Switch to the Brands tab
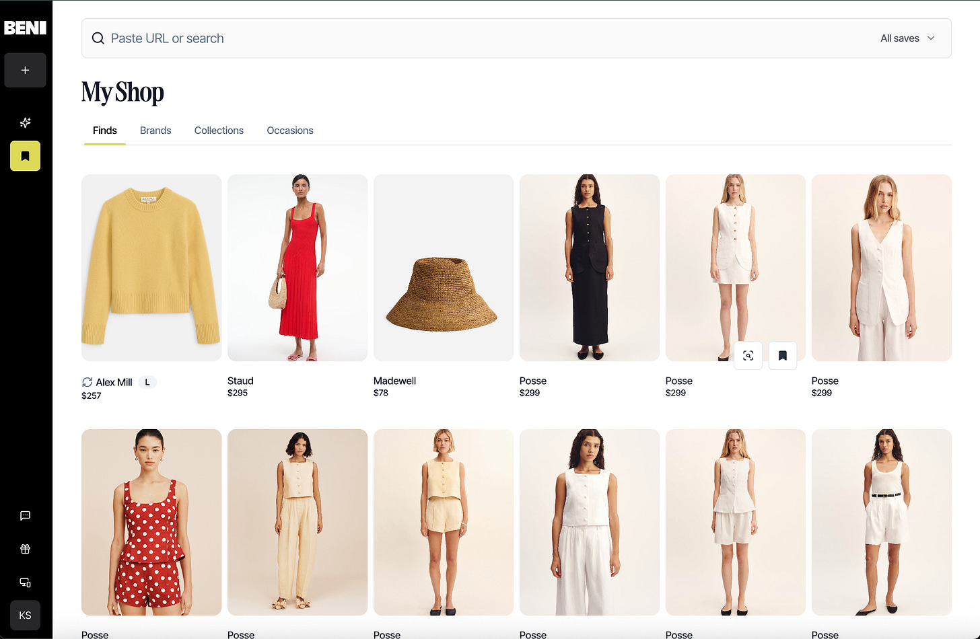Image resolution: width=980 pixels, height=639 pixels. click(x=155, y=130)
